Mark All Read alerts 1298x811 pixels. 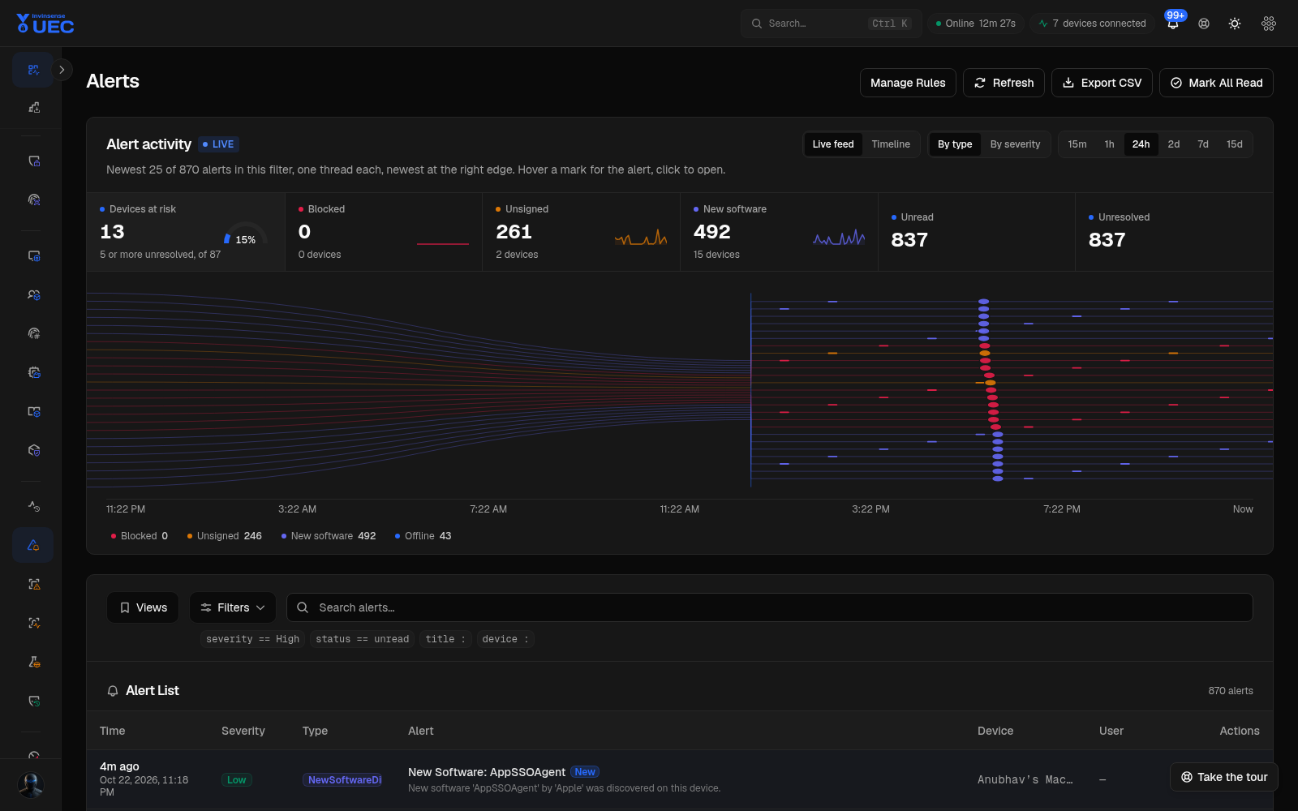1216,83
